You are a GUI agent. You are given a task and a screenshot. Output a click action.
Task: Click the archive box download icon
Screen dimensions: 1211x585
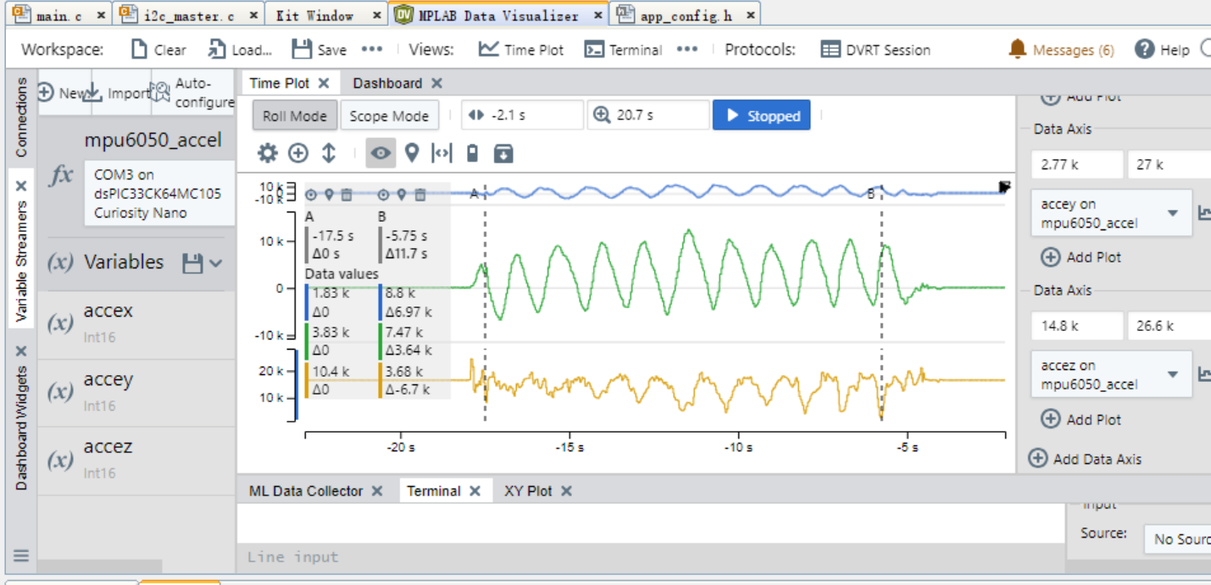[x=503, y=152]
